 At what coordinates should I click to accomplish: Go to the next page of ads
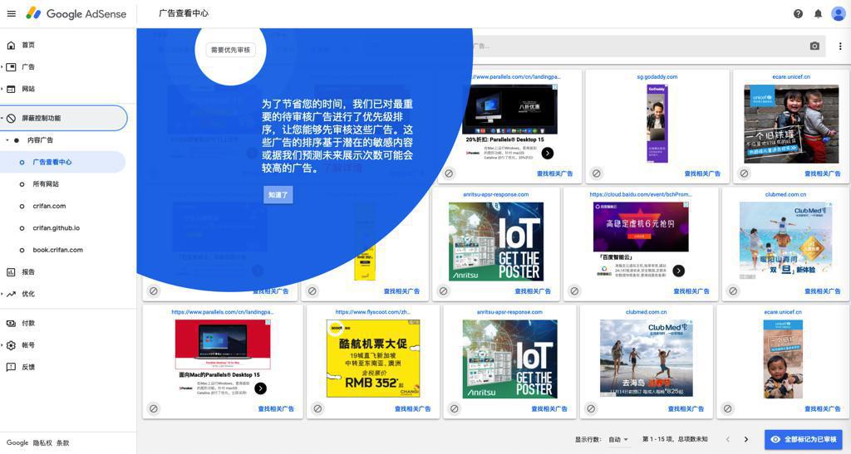(x=745, y=439)
